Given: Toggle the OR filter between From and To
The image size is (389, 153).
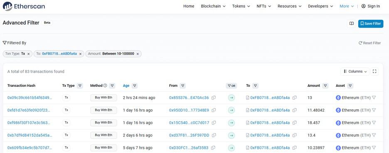Looking at the screenshot, I should tap(231, 86).
